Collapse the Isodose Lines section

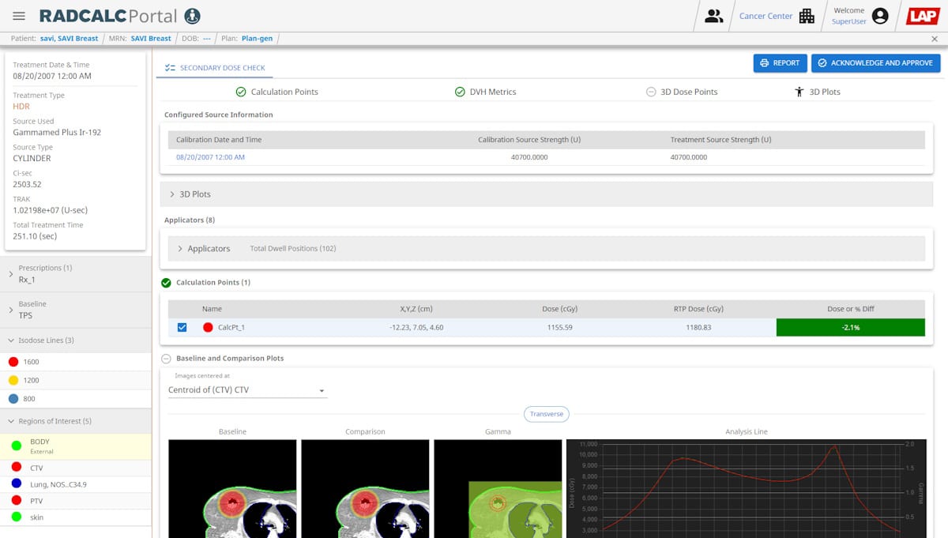point(10,340)
